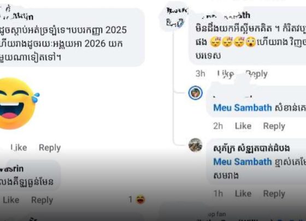
Task: Reply to the comment posted 2h ago
Action: click(274, 126)
